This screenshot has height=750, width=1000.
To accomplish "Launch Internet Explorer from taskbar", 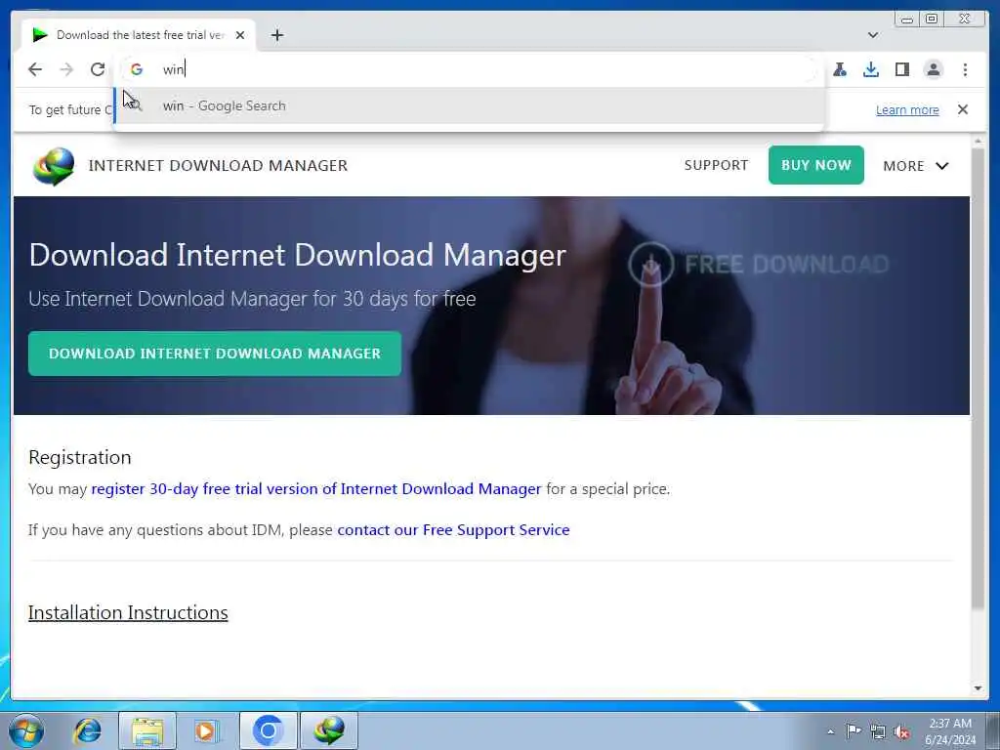I will (87, 730).
